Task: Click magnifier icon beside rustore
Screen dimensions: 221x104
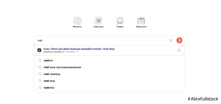Action: point(40,60)
